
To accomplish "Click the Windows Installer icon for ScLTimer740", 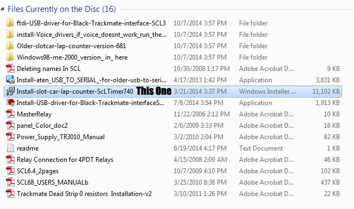I will 10,92.
